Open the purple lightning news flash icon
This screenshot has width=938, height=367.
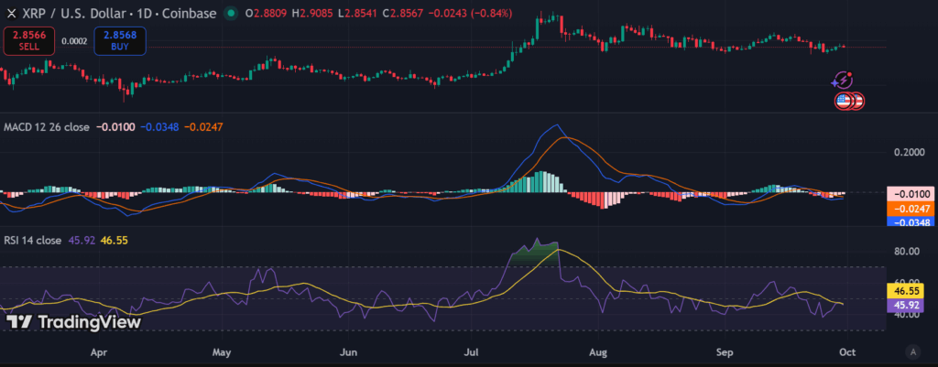[x=844, y=81]
